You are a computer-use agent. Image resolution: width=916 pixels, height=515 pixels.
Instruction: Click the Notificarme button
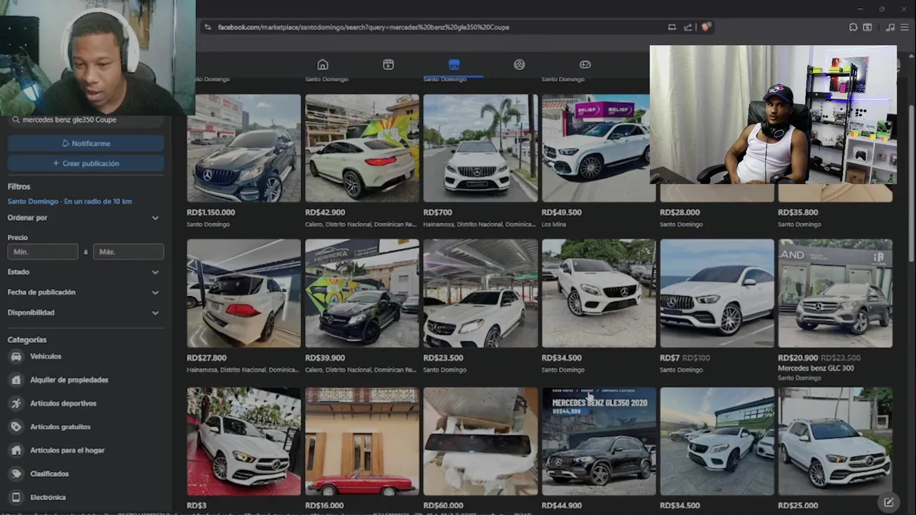[86, 143]
